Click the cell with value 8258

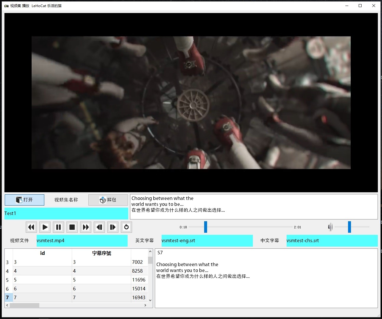[x=139, y=271]
